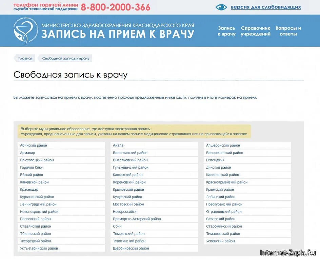This screenshot has width=320, height=259.
Task: Choose 'Новопокровский район'
Action: point(61,212)
